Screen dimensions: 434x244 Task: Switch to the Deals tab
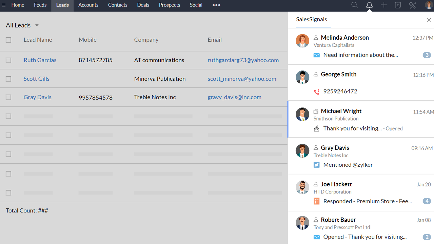click(x=143, y=5)
